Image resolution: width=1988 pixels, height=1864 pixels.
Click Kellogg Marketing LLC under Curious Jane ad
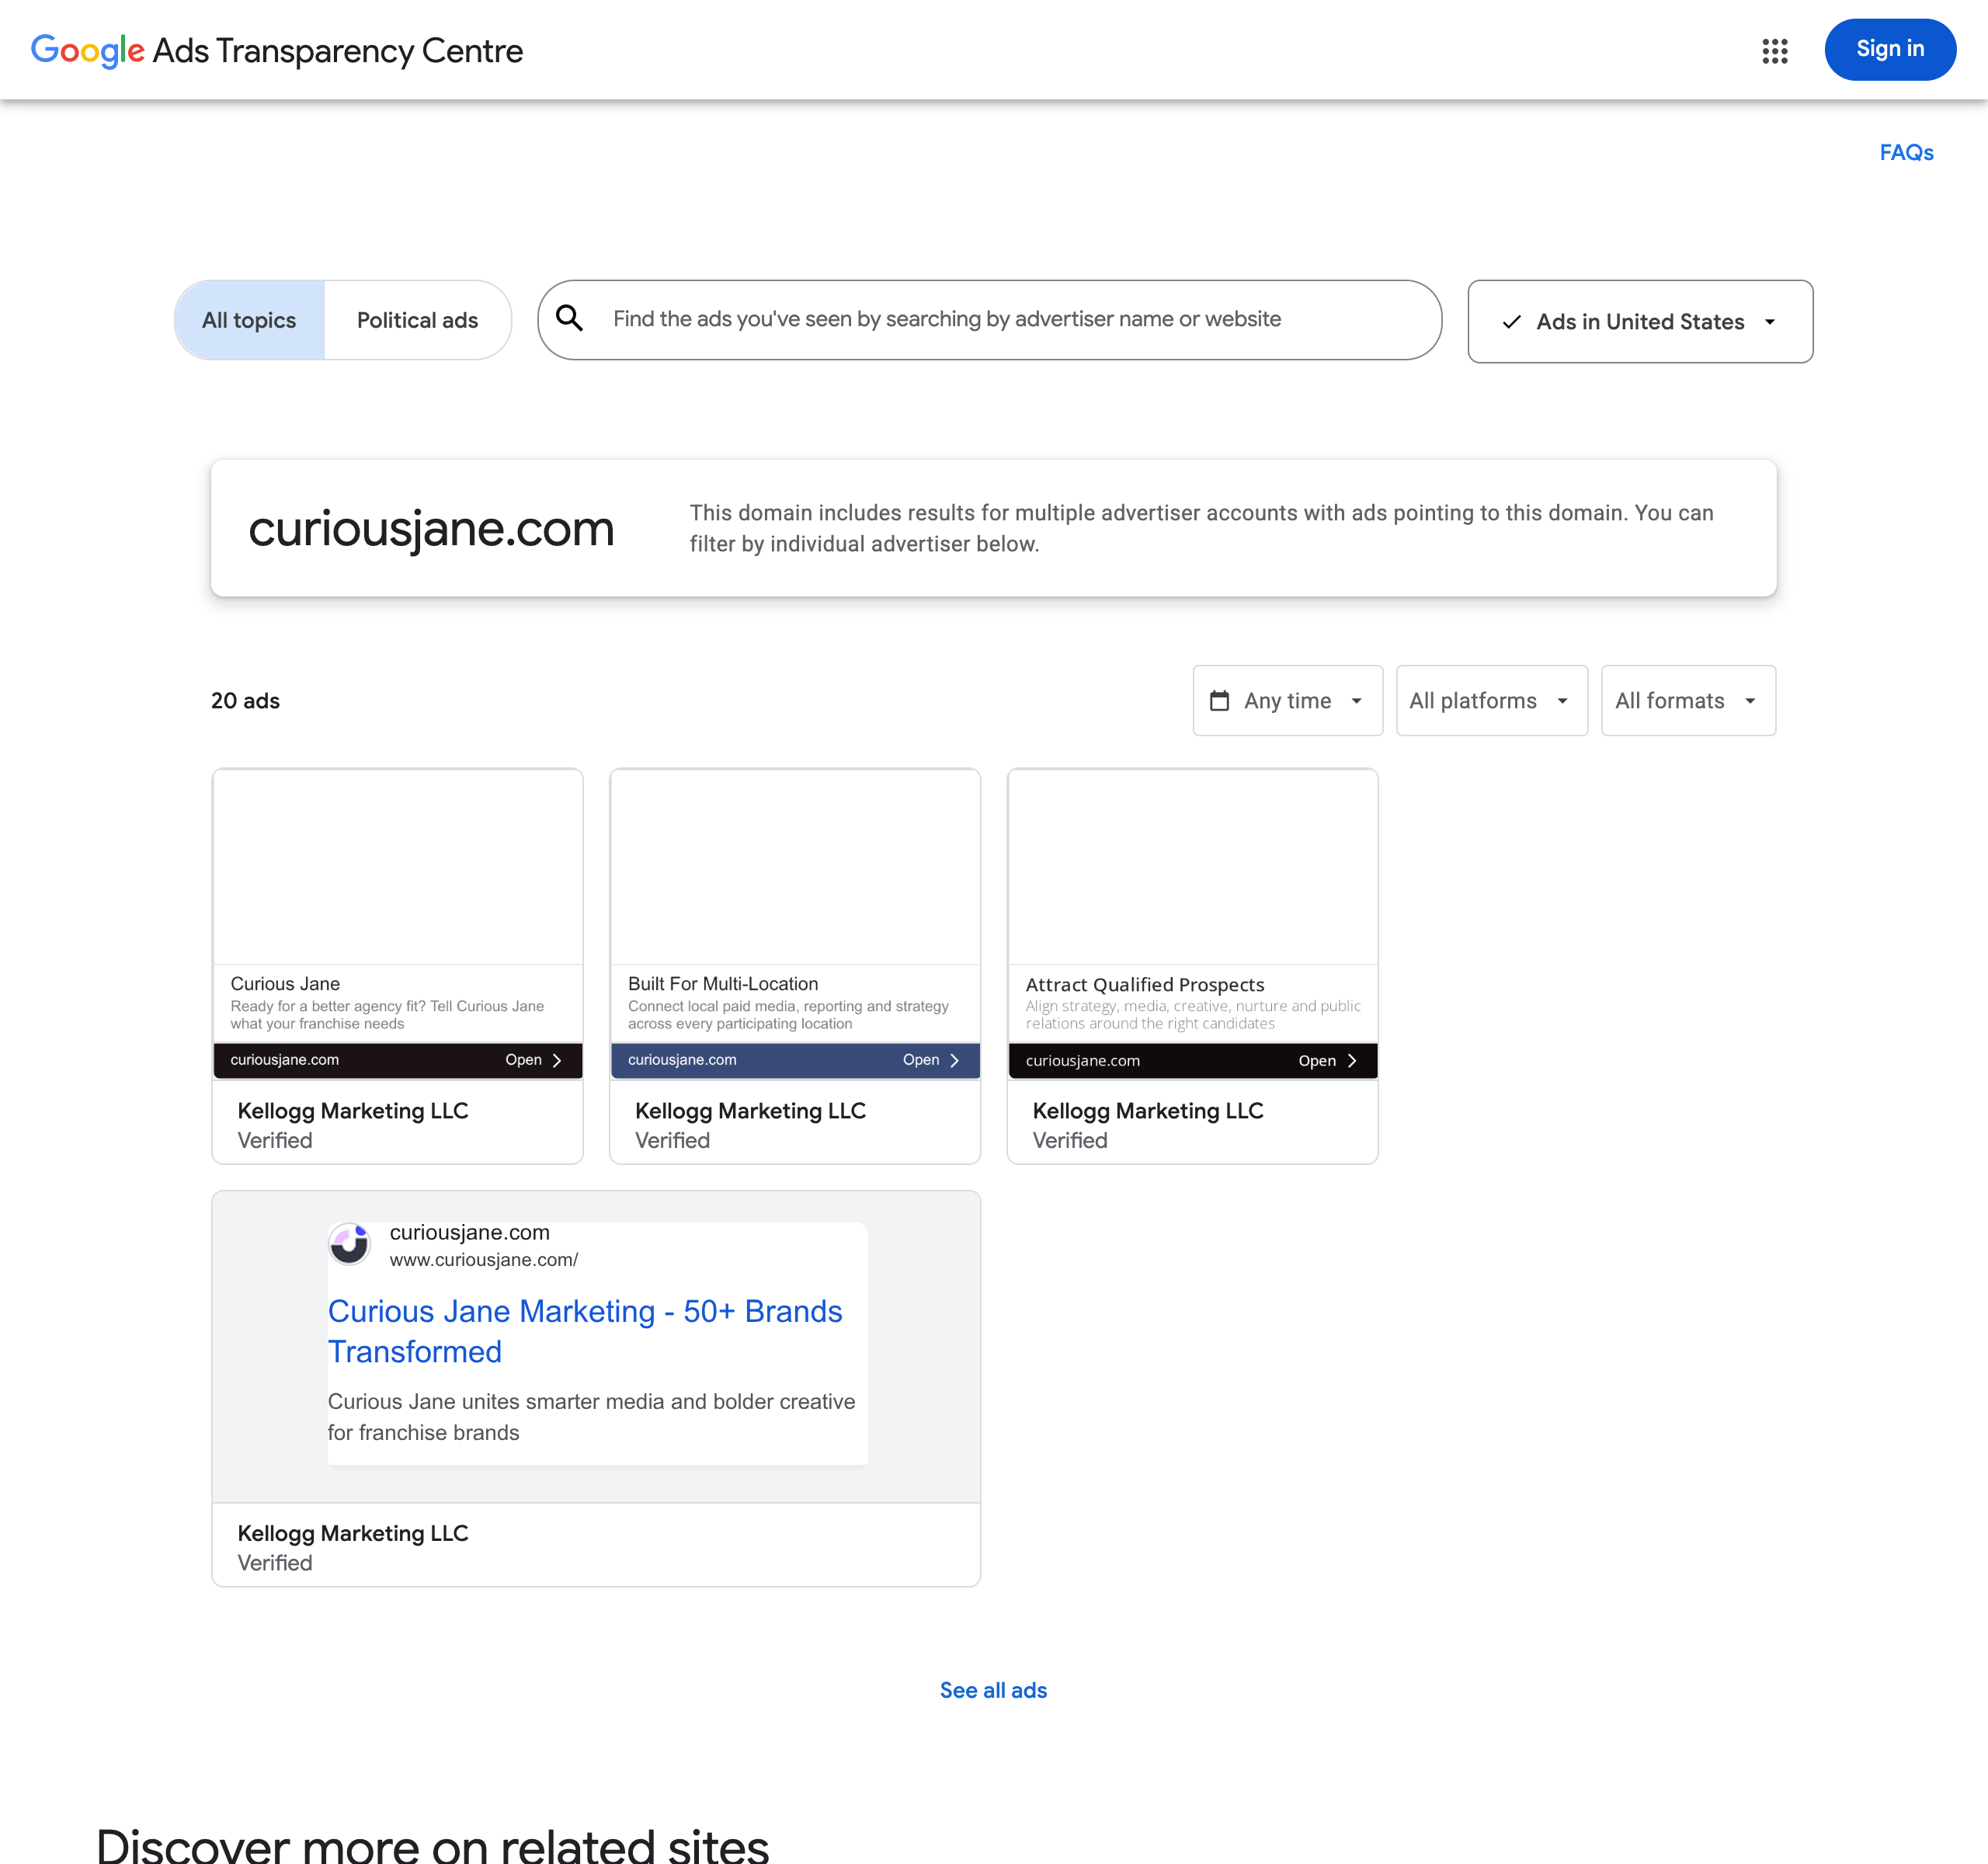click(353, 1111)
